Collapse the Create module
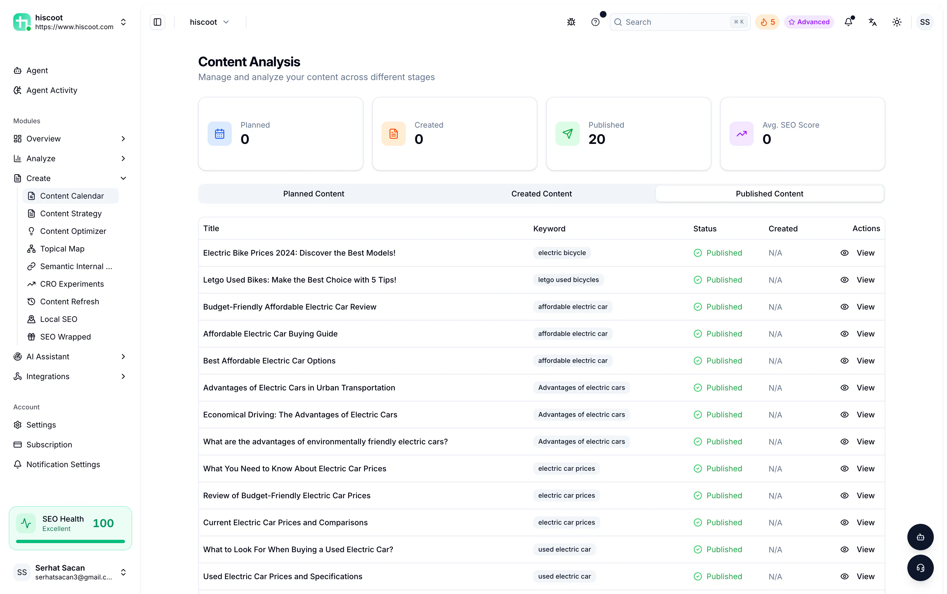Screen dimensions: 947x594 [x=70, y=178]
